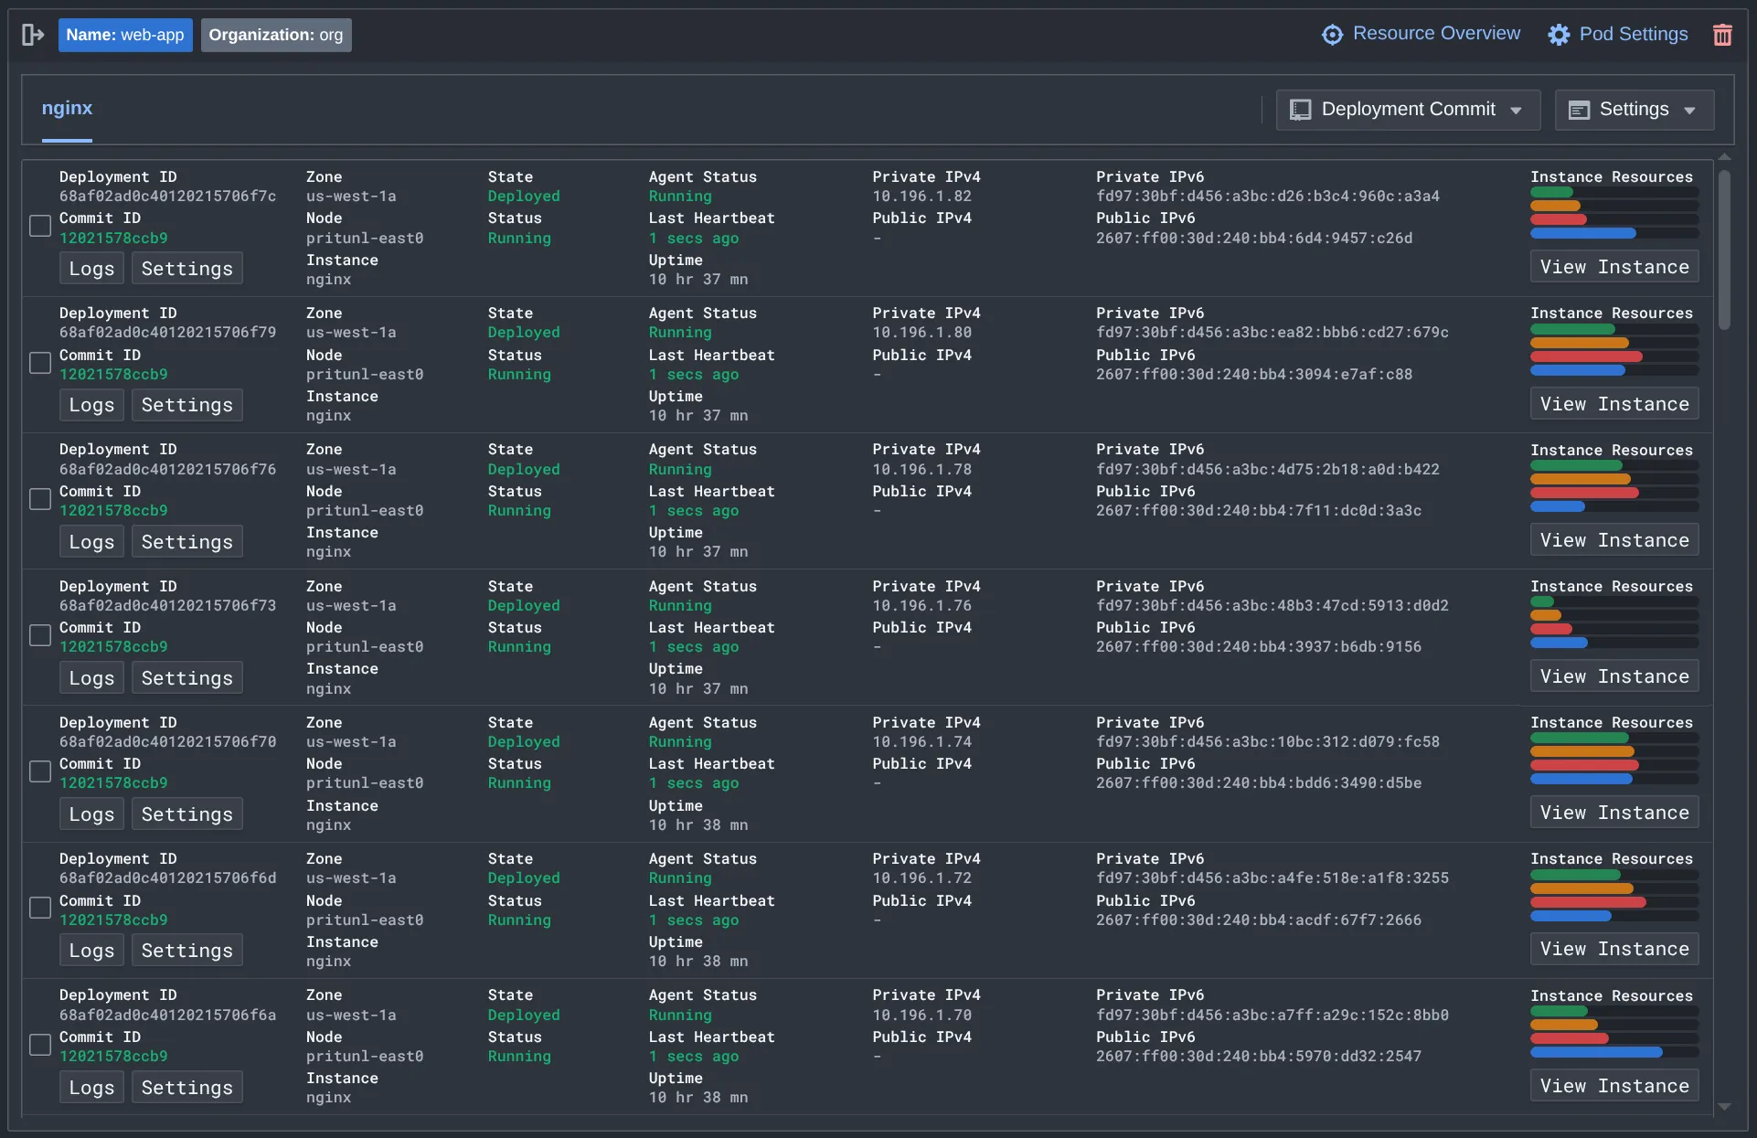The width and height of the screenshot is (1757, 1138).
Task: Click the exit panel icon beside Name badge
Action: [32, 35]
